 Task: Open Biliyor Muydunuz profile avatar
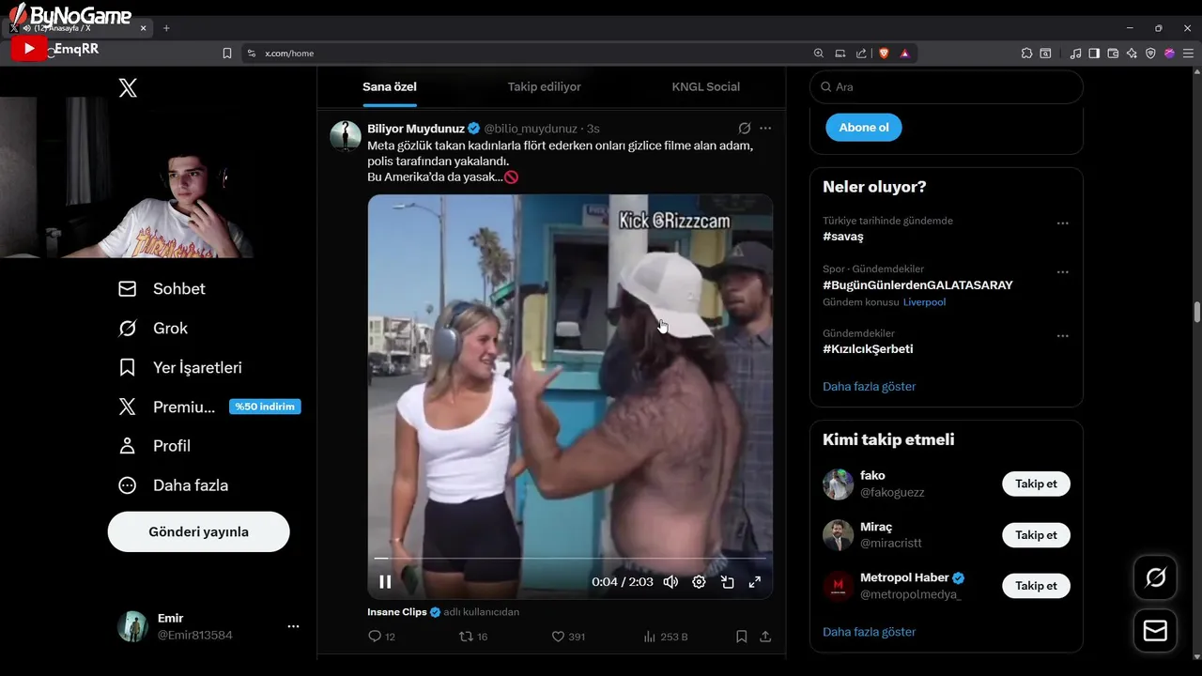tap(346, 136)
